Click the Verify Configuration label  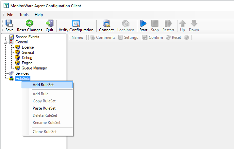coord(76,30)
